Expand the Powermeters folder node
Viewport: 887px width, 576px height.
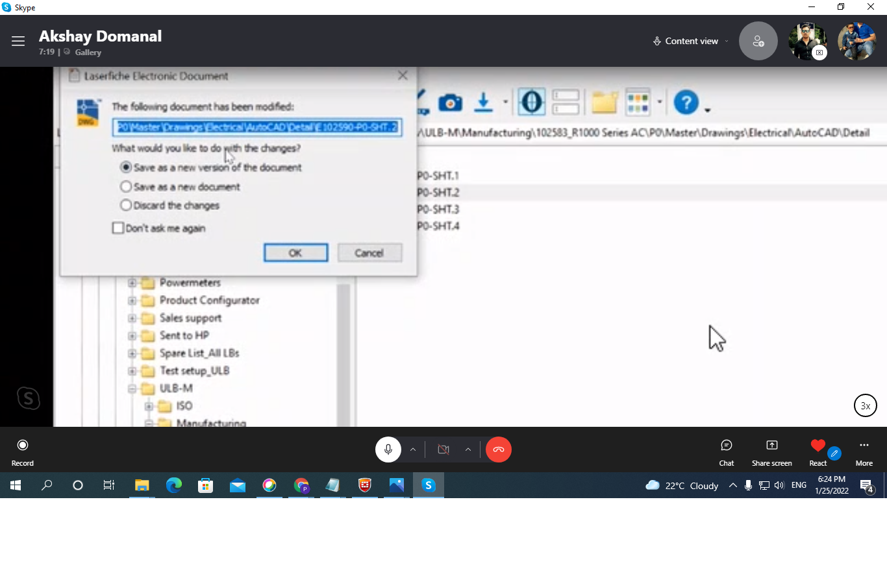(132, 283)
